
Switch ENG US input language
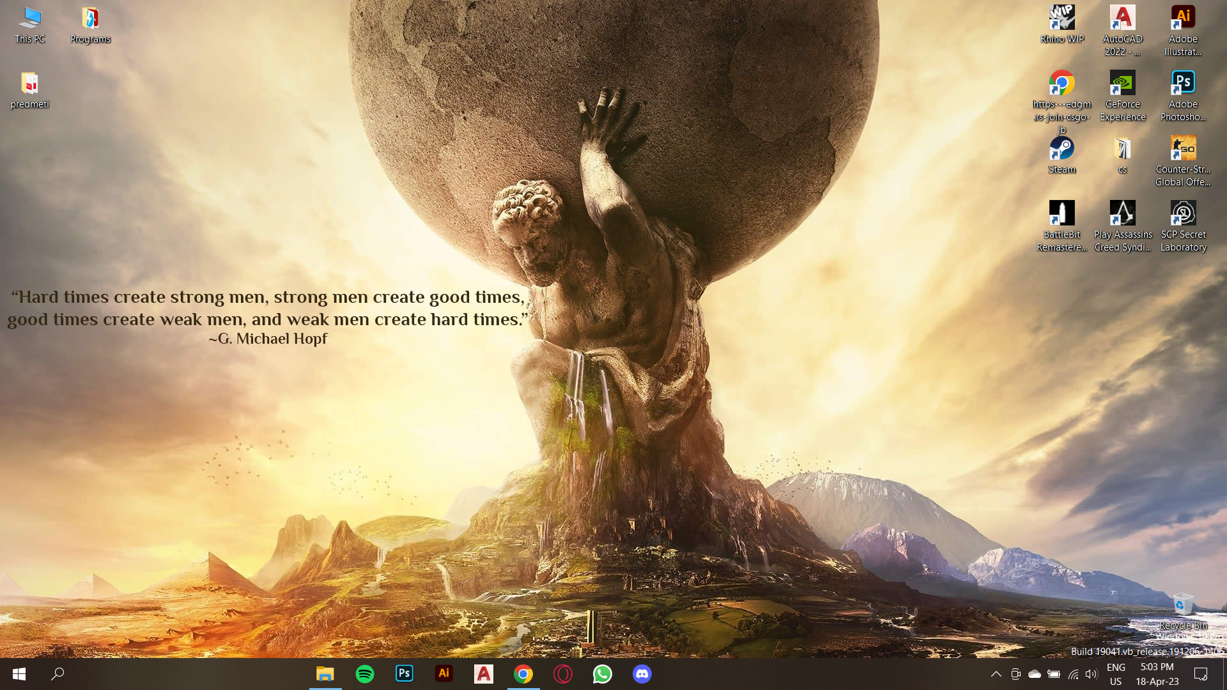coord(1116,674)
